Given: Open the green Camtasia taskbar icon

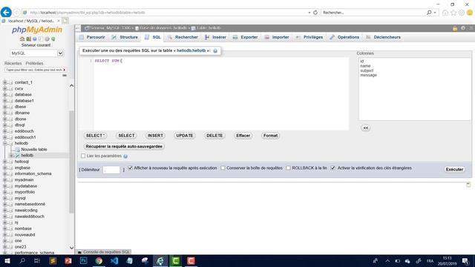Looking at the screenshot, I should point(175,260).
